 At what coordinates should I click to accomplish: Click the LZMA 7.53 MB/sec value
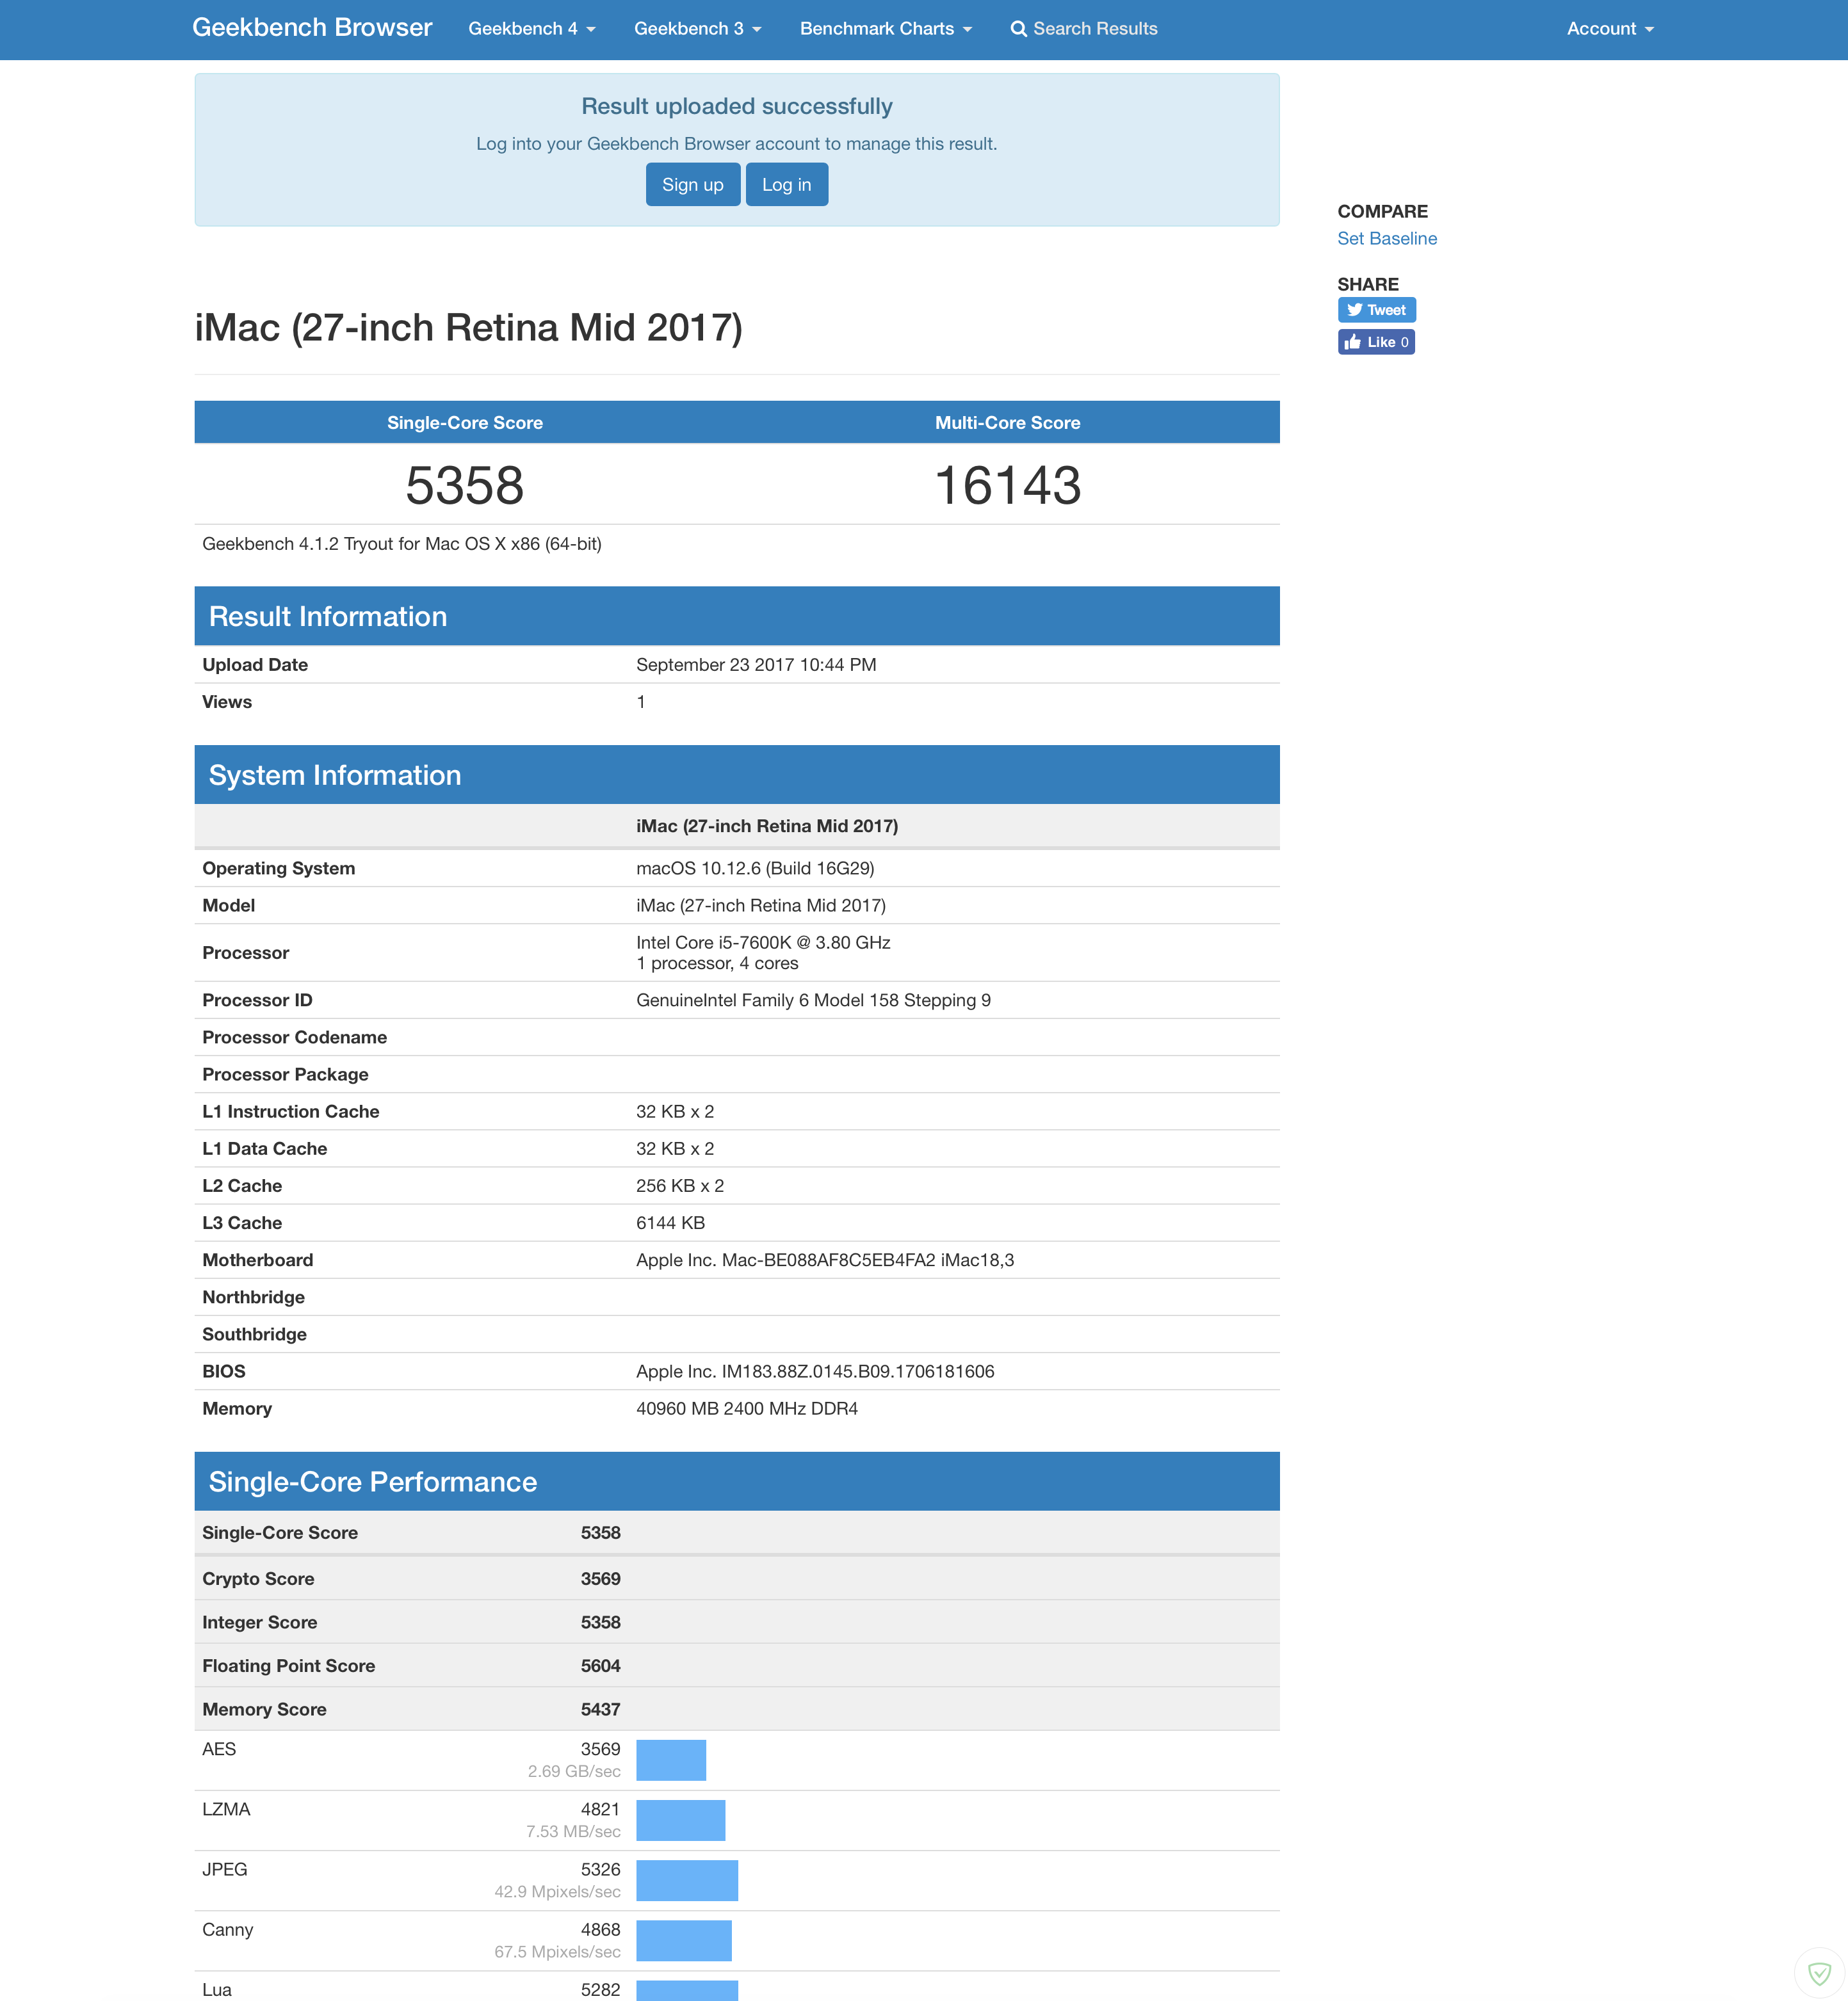(573, 1831)
